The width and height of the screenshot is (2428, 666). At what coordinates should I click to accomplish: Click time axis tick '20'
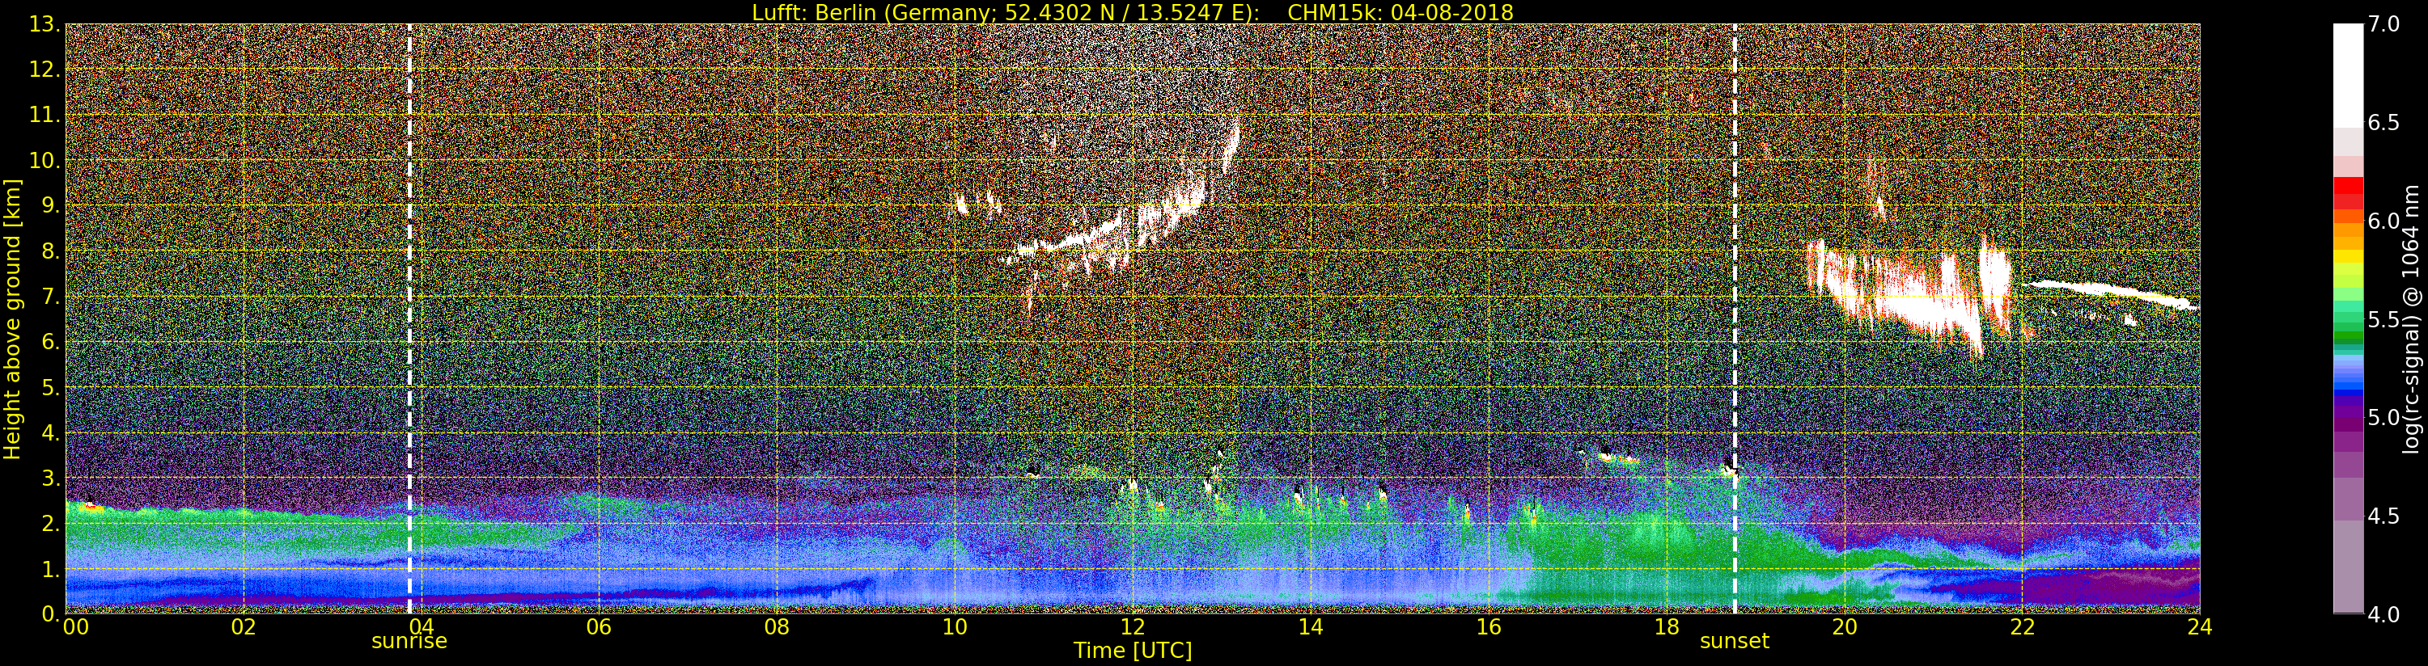click(x=1844, y=627)
